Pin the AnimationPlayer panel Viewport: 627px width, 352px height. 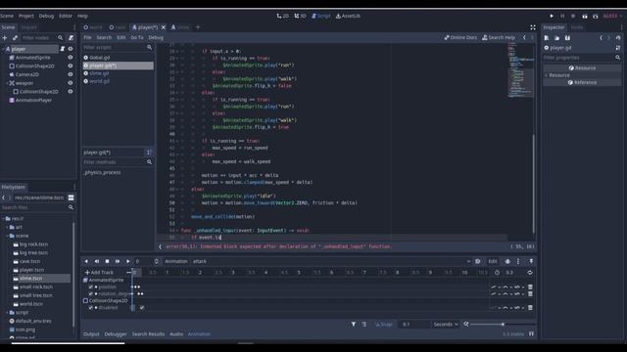click(x=531, y=261)
